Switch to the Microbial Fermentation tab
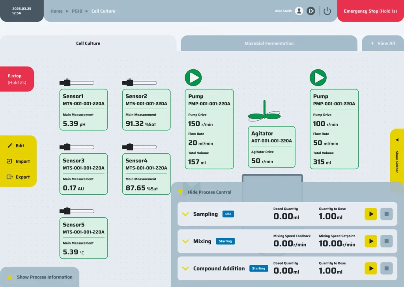 pos(269,43)
